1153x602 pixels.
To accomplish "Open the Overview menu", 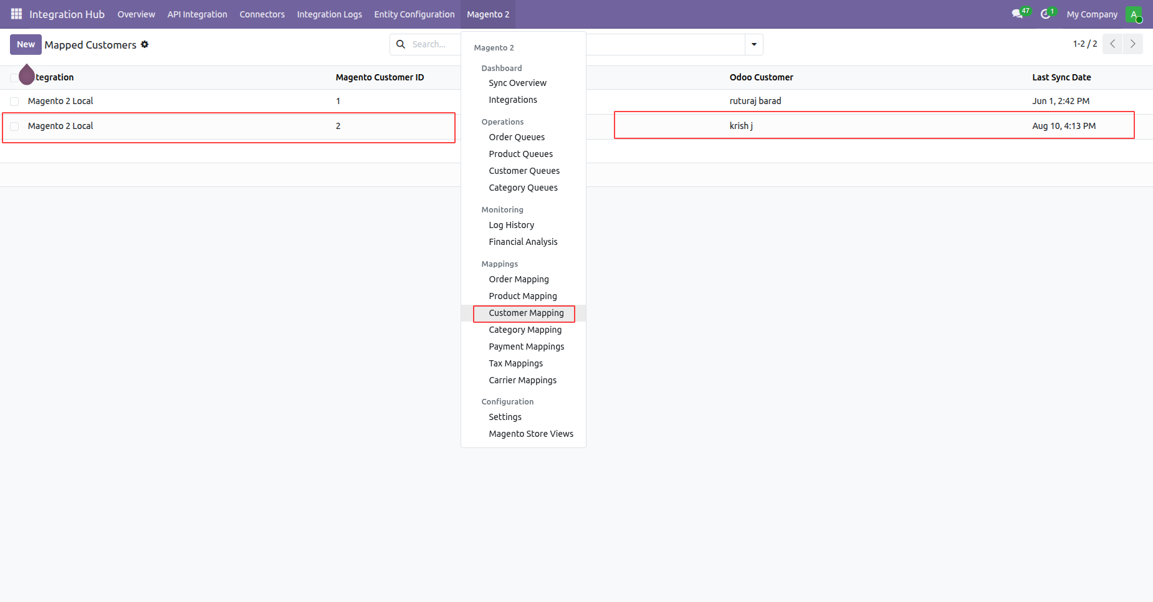I will [136, 14].
